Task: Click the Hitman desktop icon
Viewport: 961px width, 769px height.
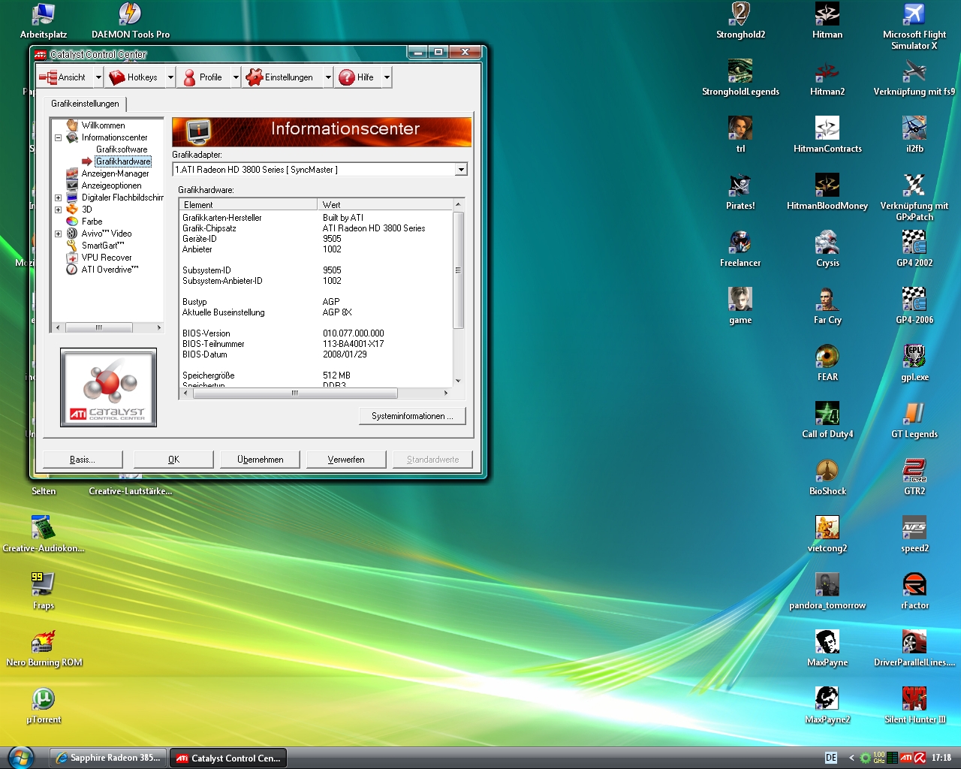Action: click(x=827, y=21)
